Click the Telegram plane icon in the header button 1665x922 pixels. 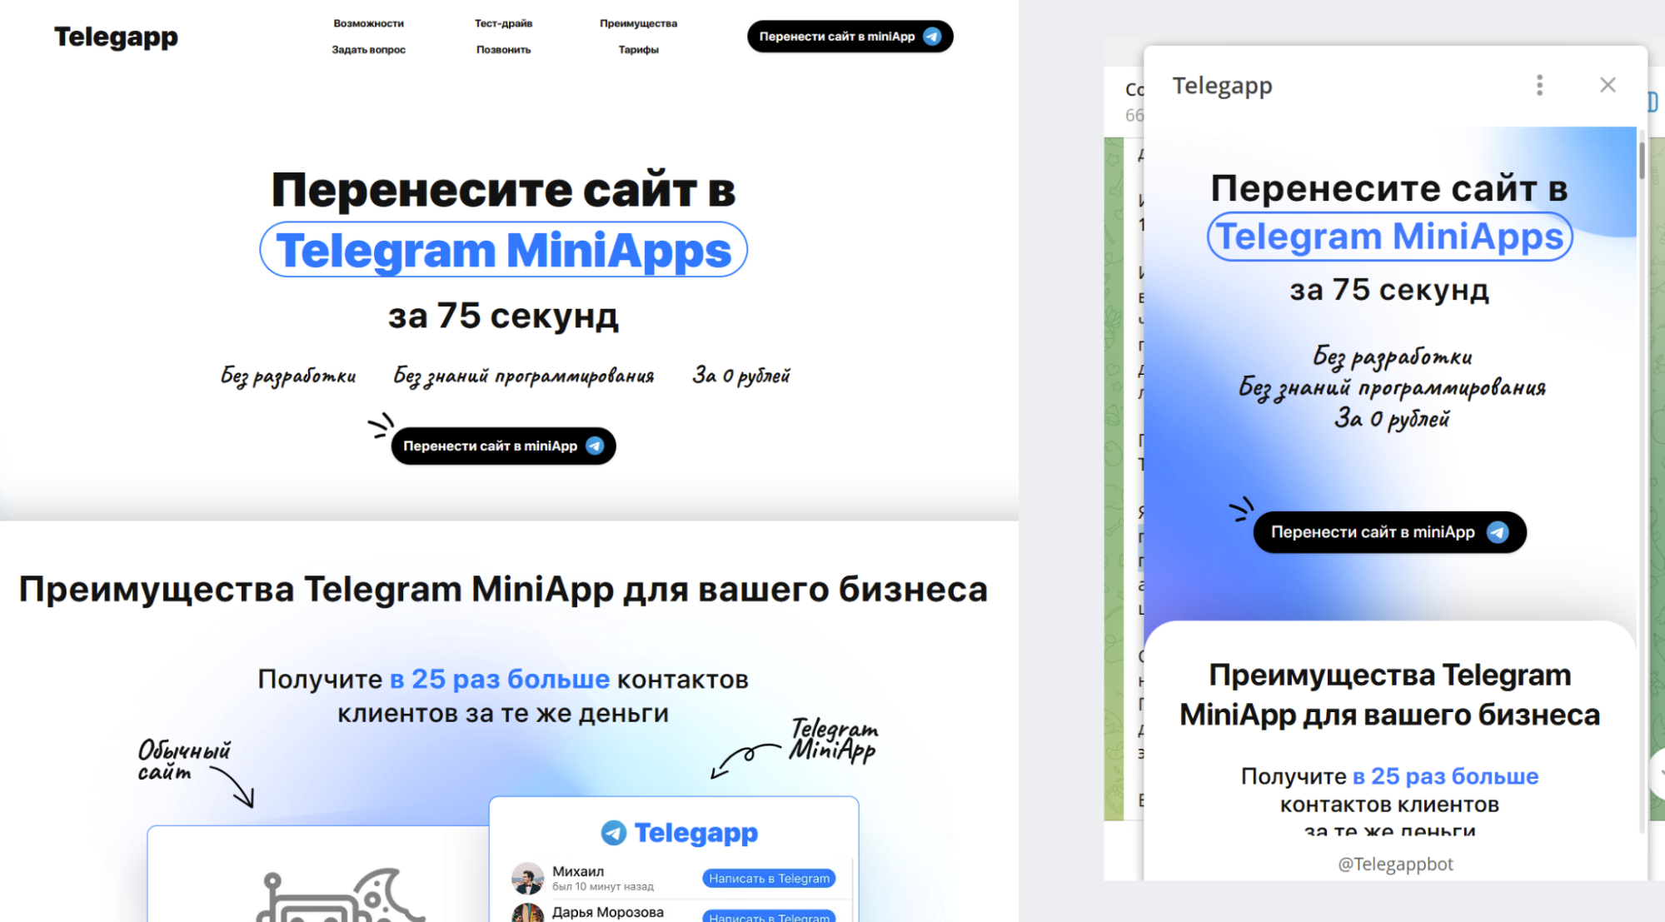coord(930,37)
